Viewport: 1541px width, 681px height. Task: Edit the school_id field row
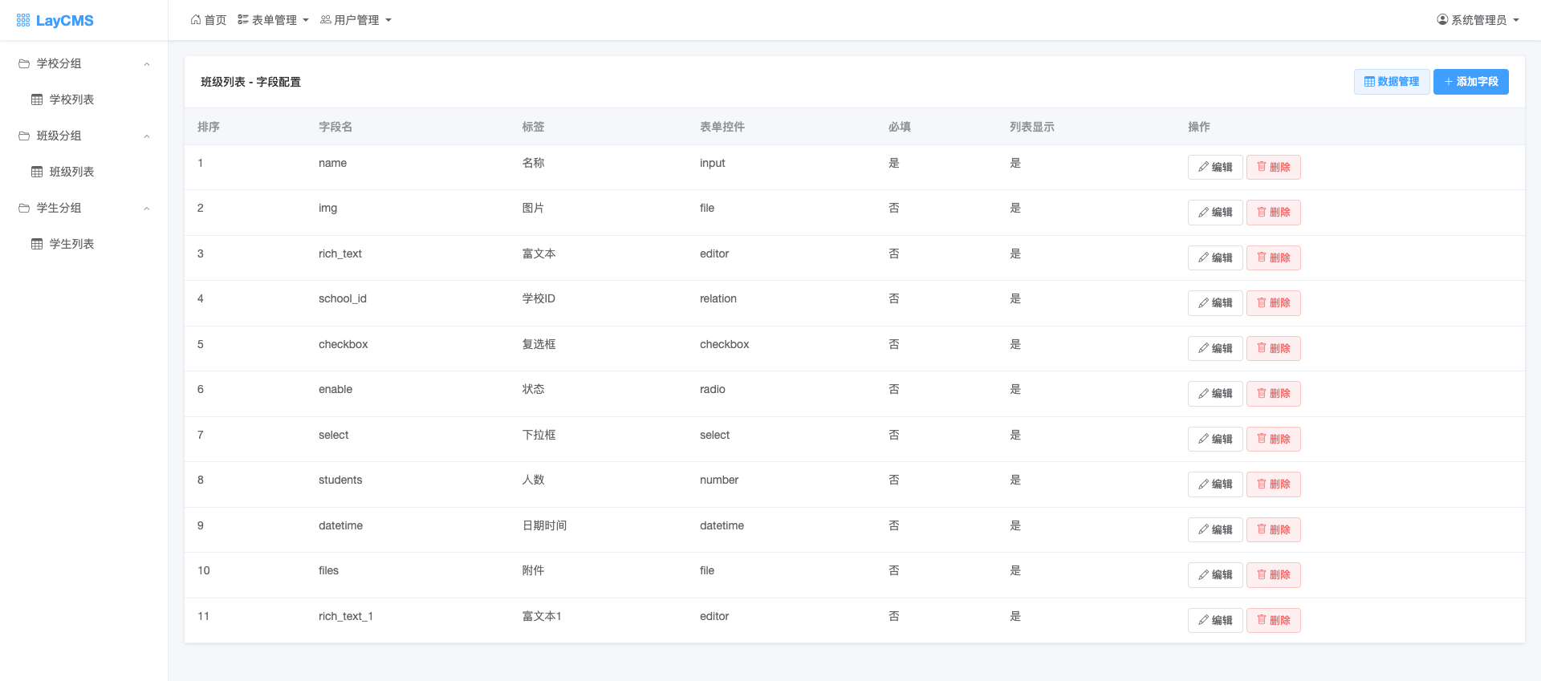click(1215, 303)
